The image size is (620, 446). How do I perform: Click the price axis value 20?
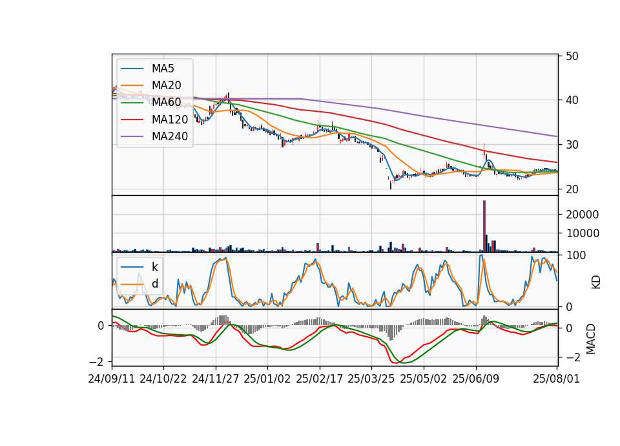pyautogui.click(x=572, y=189)
